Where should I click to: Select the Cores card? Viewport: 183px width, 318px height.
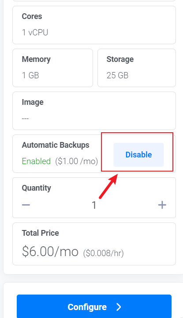(94, 25)
